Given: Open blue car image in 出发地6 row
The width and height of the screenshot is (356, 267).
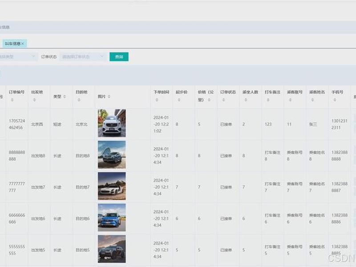Looking at the screenshot, I should [112, 217].
